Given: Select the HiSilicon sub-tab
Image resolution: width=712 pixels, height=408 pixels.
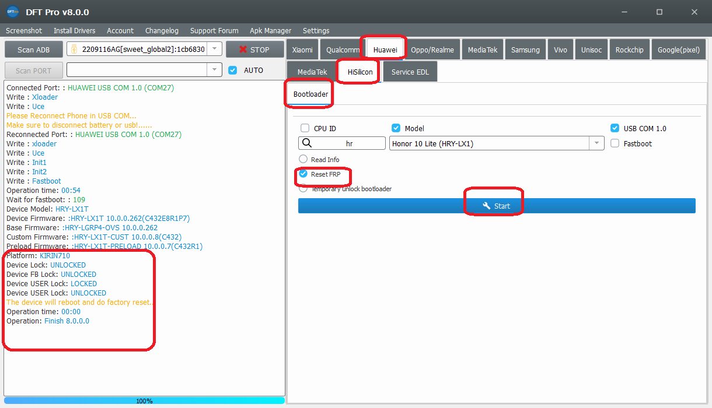Looking at the screenshot, I should (360, 72).
